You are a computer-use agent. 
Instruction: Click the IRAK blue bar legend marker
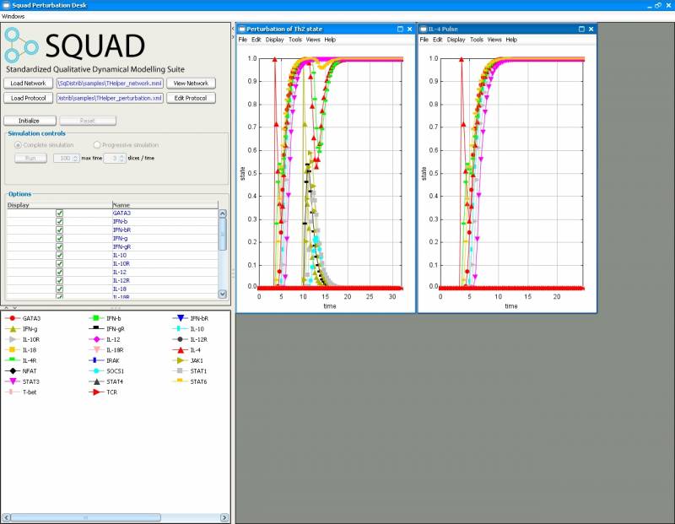coord(96,360)
